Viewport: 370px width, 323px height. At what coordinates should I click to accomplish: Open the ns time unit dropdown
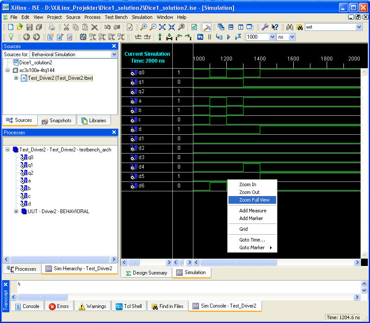(292, 37)
